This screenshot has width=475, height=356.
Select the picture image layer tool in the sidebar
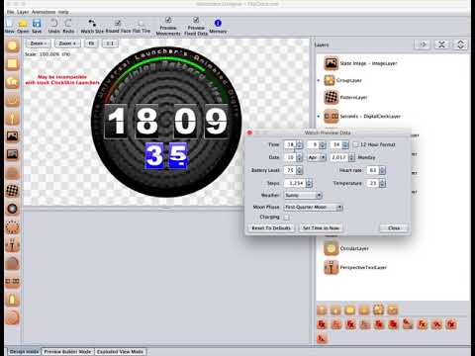pyautogui.click(x=12, y=136)
